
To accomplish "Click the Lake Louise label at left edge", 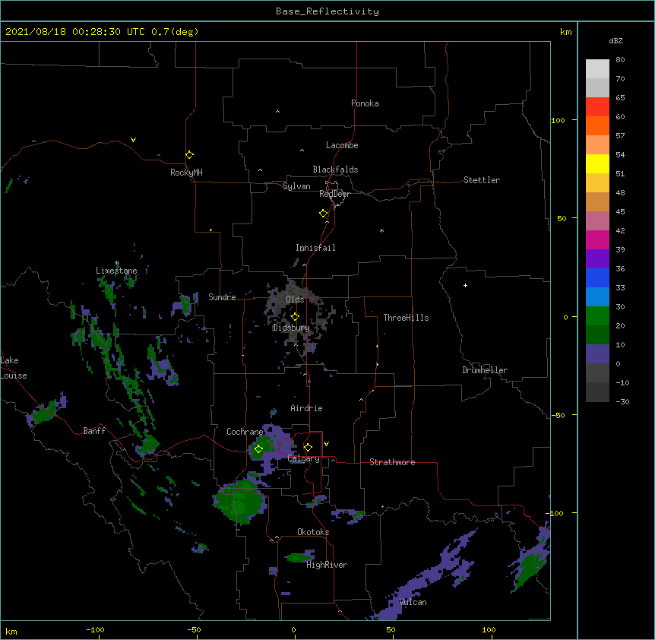I will point(14,368).
